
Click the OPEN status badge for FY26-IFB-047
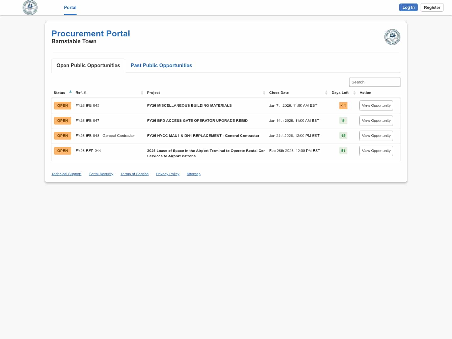(x=62, y=121)
